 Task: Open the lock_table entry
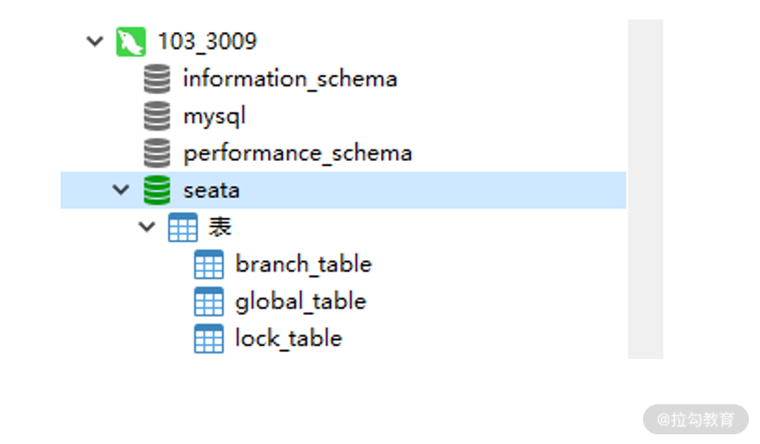(x=288, y=338)
